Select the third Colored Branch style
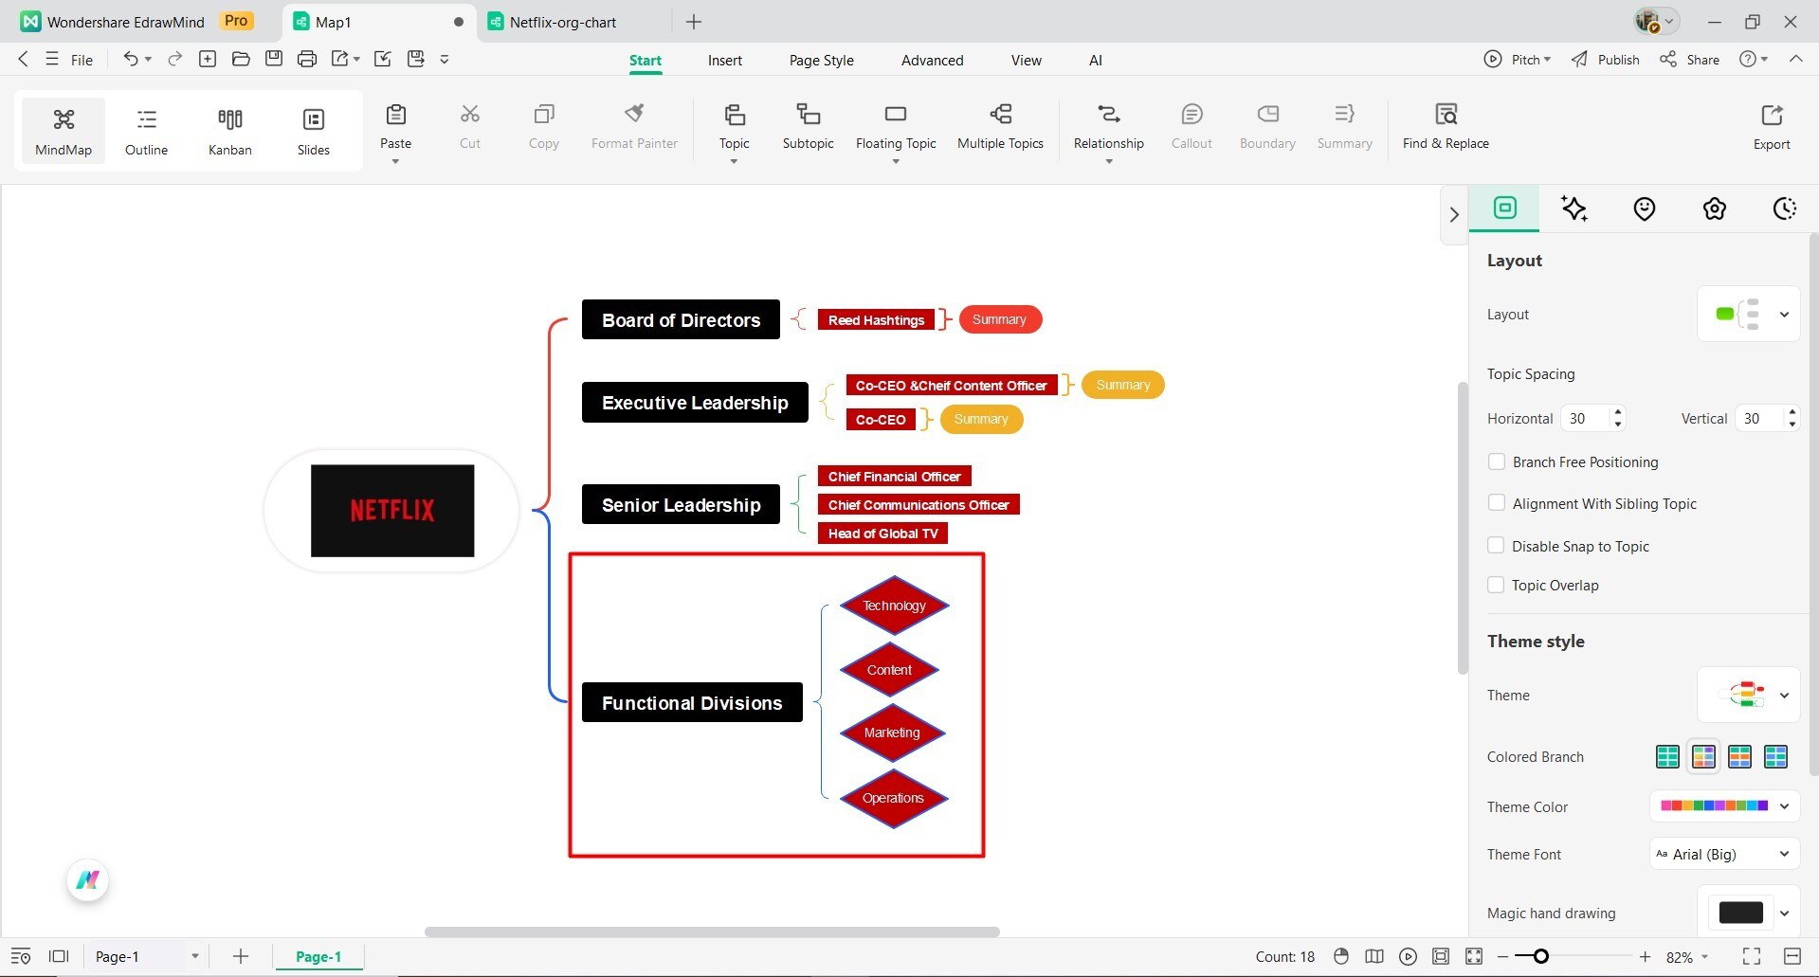This screenshot has width=1819, height=977. [x=1739, y=756]
